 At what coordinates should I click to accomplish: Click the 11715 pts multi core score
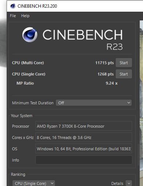[104, 63]
